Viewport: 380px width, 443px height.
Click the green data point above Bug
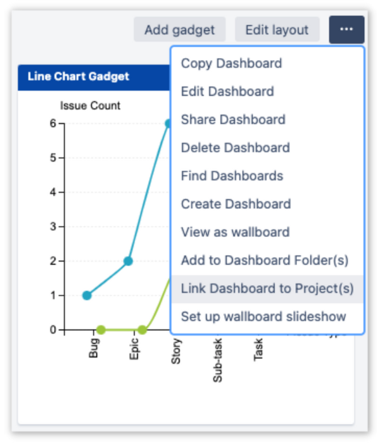click(101, 330)
